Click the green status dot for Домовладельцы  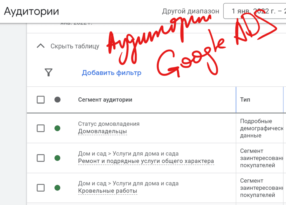[x=58, y=128]
